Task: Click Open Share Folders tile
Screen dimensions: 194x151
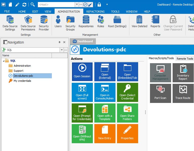Action: tap(127, 113)
